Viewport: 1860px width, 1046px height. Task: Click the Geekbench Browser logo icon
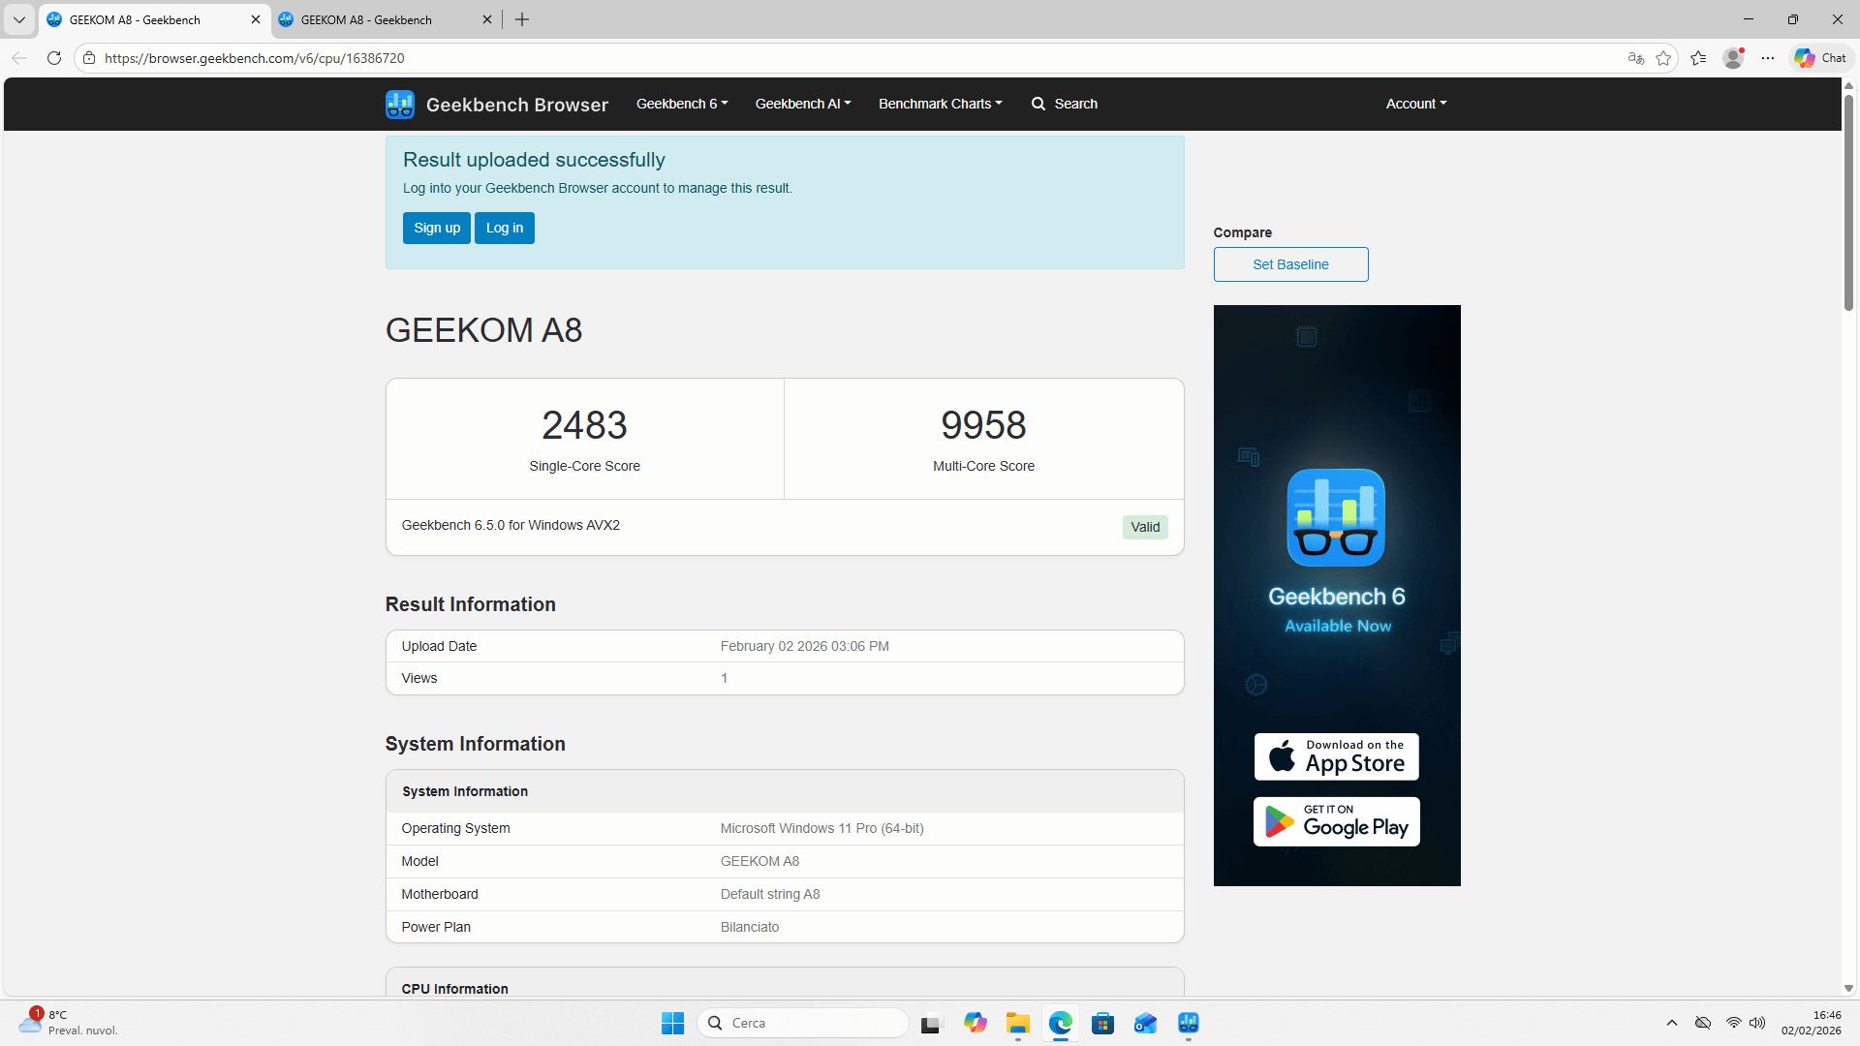tap(399, 105)
